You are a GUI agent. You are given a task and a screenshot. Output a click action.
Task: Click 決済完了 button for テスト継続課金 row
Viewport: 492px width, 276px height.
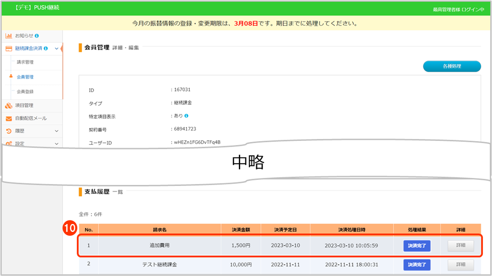tap(417, 265)
